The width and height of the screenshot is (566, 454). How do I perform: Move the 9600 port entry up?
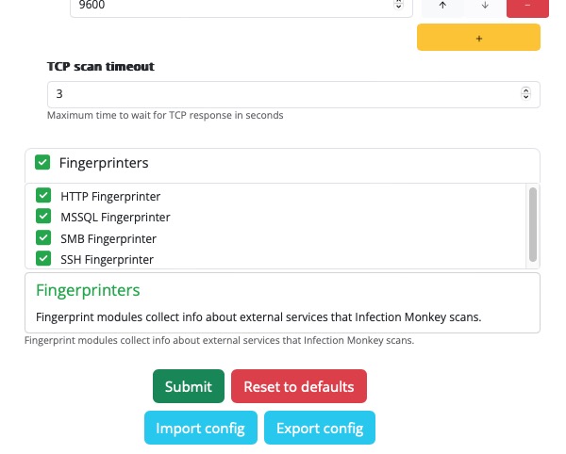click(442, 6)
